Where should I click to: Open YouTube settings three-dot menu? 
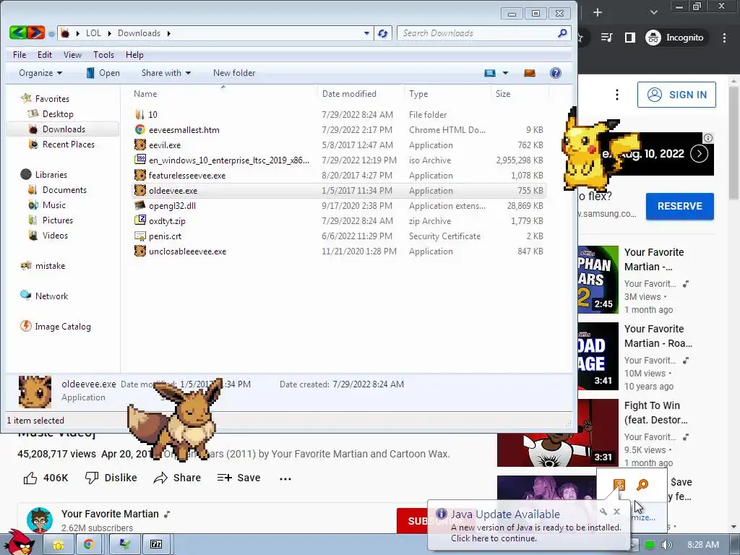point(617,95)
